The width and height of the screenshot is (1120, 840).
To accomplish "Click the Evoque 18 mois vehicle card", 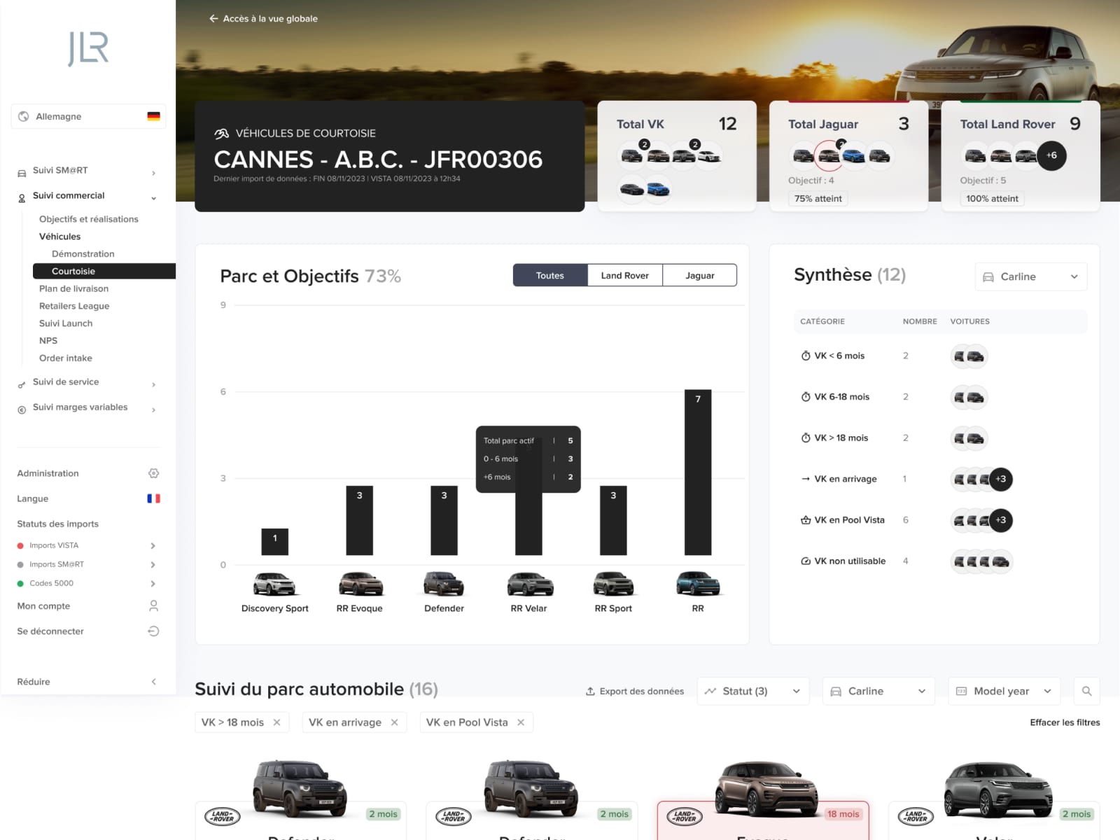I will 763,820.
